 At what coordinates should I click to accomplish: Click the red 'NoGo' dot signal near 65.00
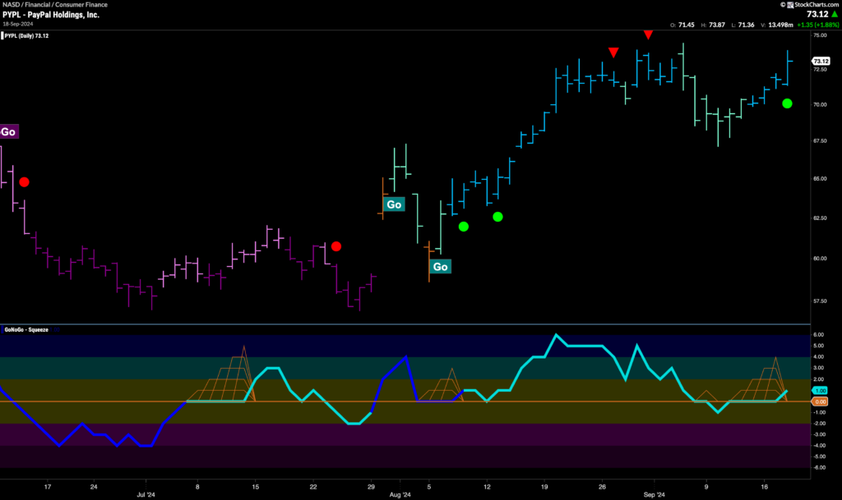tap(24, 181)
